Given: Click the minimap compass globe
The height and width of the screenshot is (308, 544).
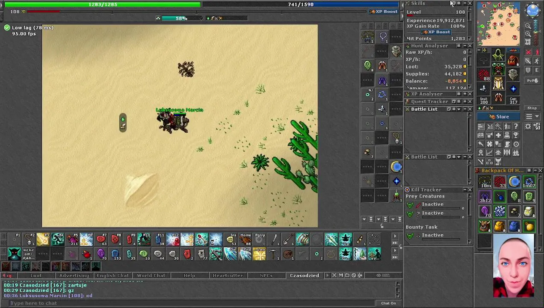Looking at the screenshot, I should click(x=532, y=10).
